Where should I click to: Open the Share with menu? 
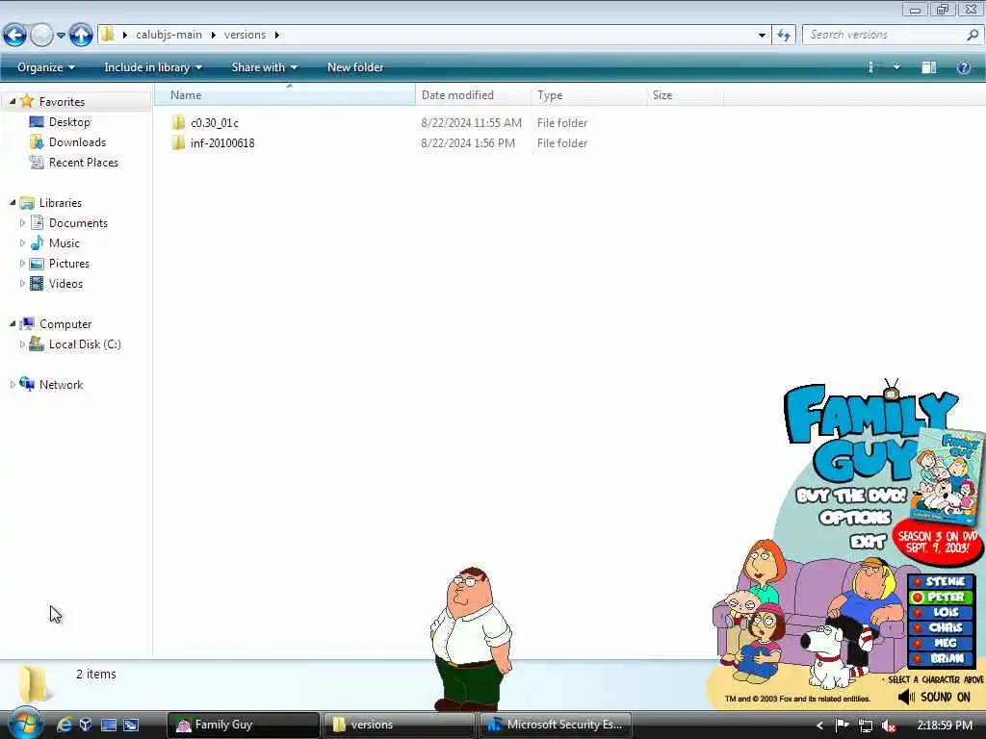(x=264, y=67)
